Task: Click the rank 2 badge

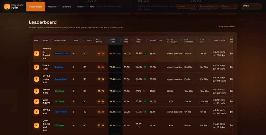Action: click(x=36, y=67)
